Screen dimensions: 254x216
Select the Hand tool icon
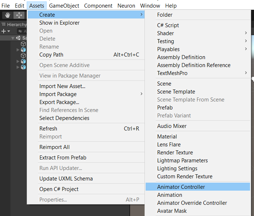pos(8,15)
